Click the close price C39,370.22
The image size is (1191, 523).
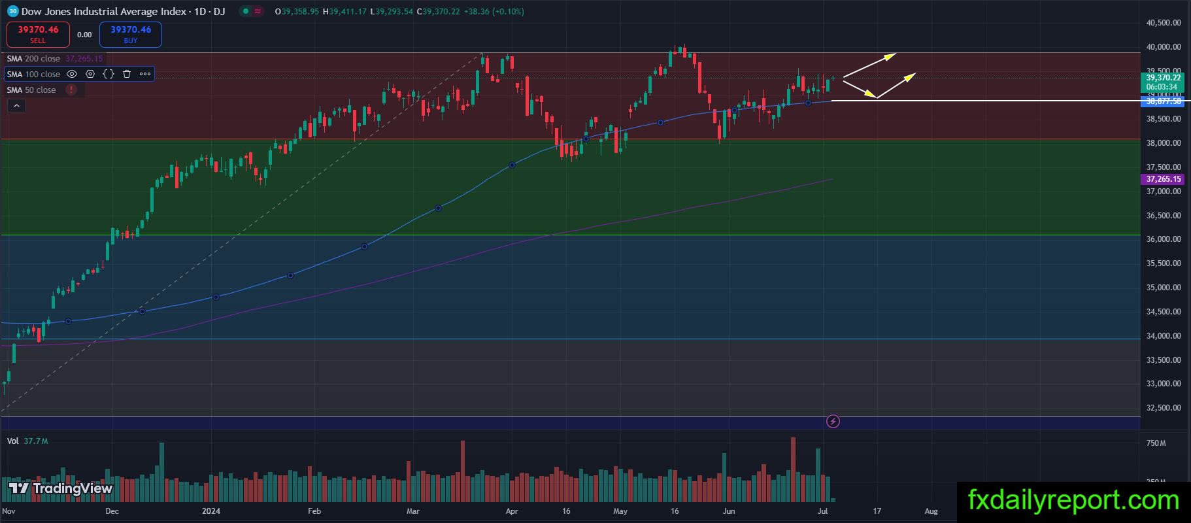coord(437,11)
